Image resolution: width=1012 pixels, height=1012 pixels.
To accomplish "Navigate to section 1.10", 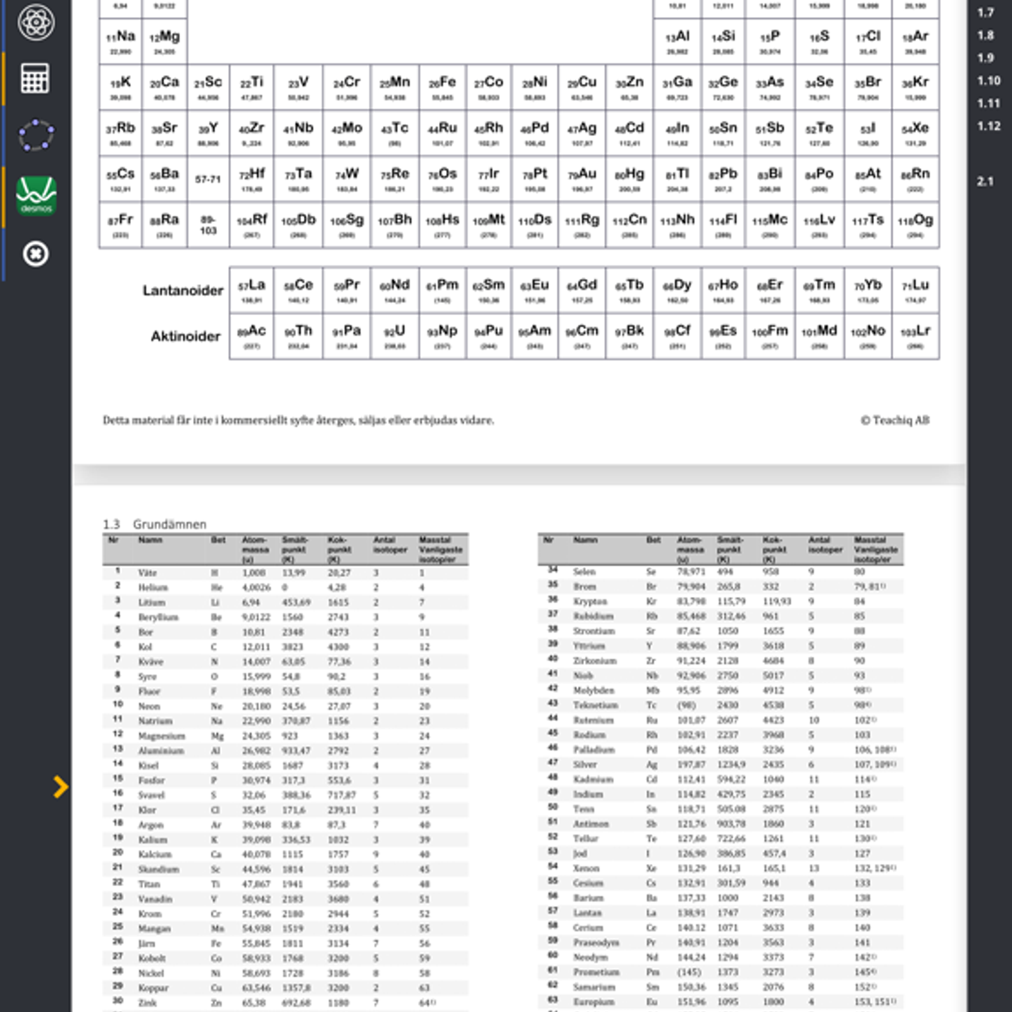I will 989,81.
